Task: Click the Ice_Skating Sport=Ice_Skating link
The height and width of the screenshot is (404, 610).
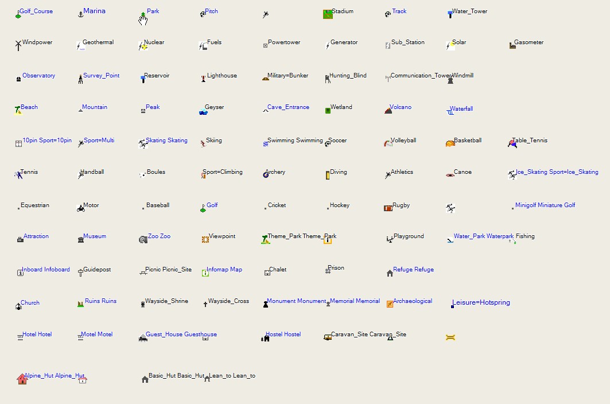Action: pyautogui.click(x=557, y=172)
